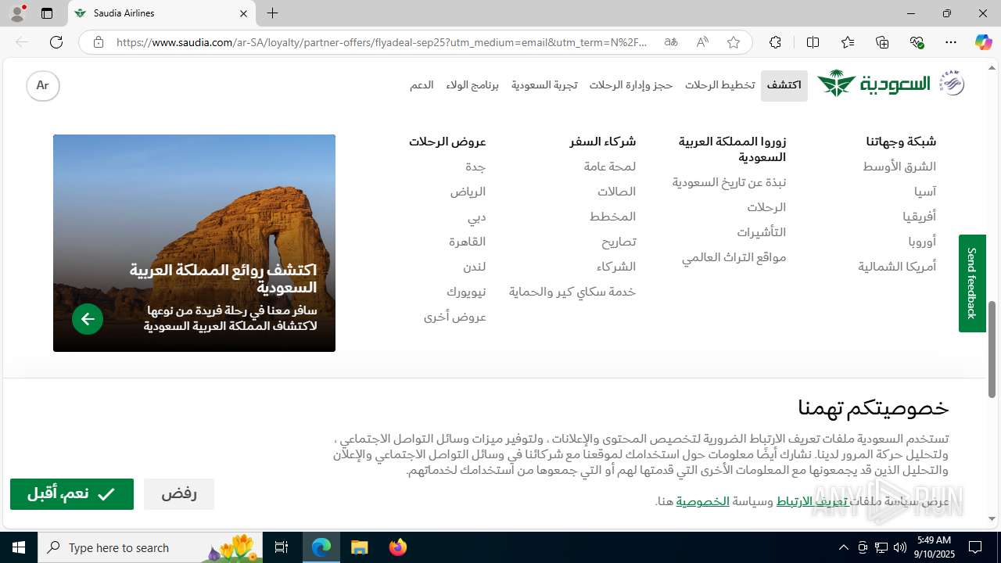1001x563 pixels.
Task: Click the Send feedback side tab
Action: coord(972,283)
